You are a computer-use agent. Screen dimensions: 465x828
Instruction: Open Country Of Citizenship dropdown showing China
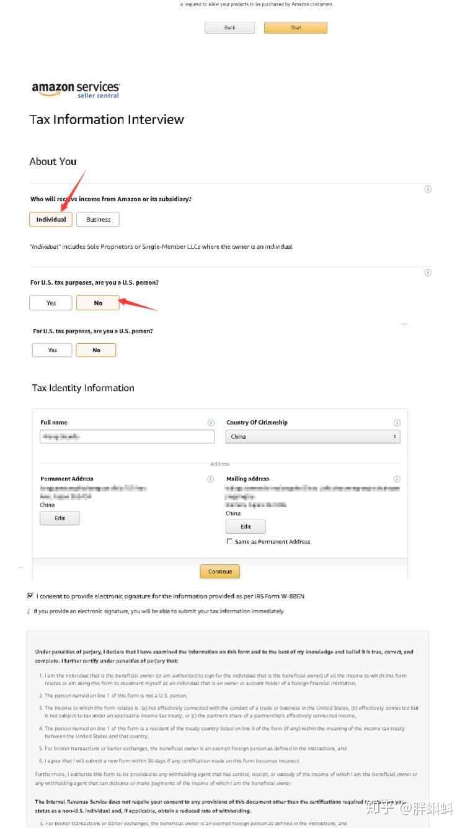pyautogui.click(x=312, y=437)
